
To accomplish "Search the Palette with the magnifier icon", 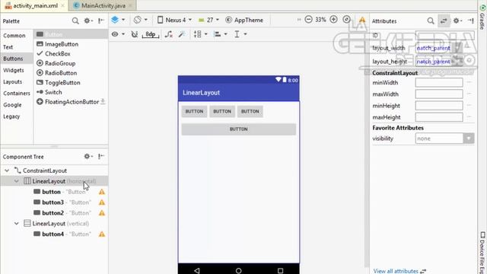I will [x=75, y=21].
